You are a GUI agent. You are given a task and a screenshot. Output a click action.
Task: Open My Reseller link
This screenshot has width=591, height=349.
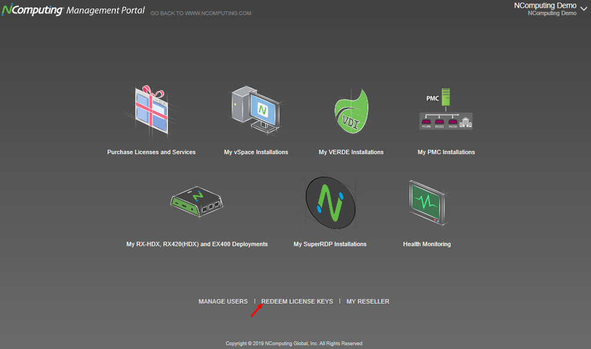(368, 301)
